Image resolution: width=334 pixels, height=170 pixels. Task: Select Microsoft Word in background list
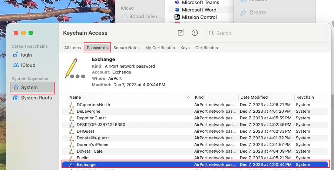(199, 10)
